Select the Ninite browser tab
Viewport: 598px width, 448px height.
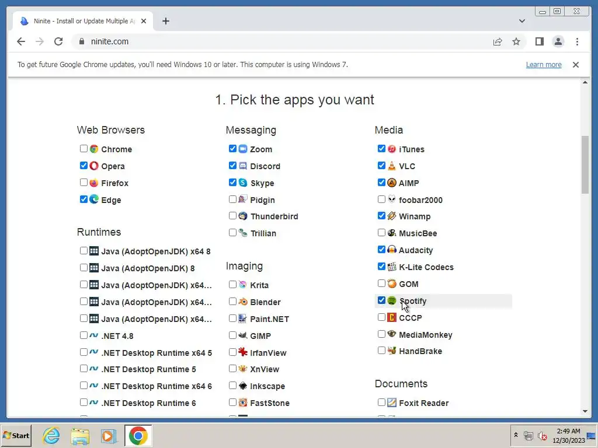tap(83, 21)
